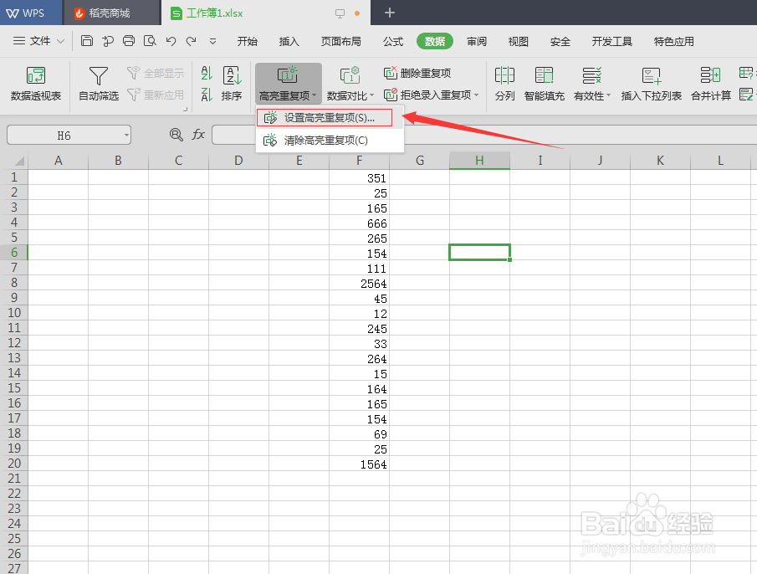Viewport: 757px width, 574px height.
Task: Click Remove Duplicates (删除重复项)
Action: tap(417, 74)
